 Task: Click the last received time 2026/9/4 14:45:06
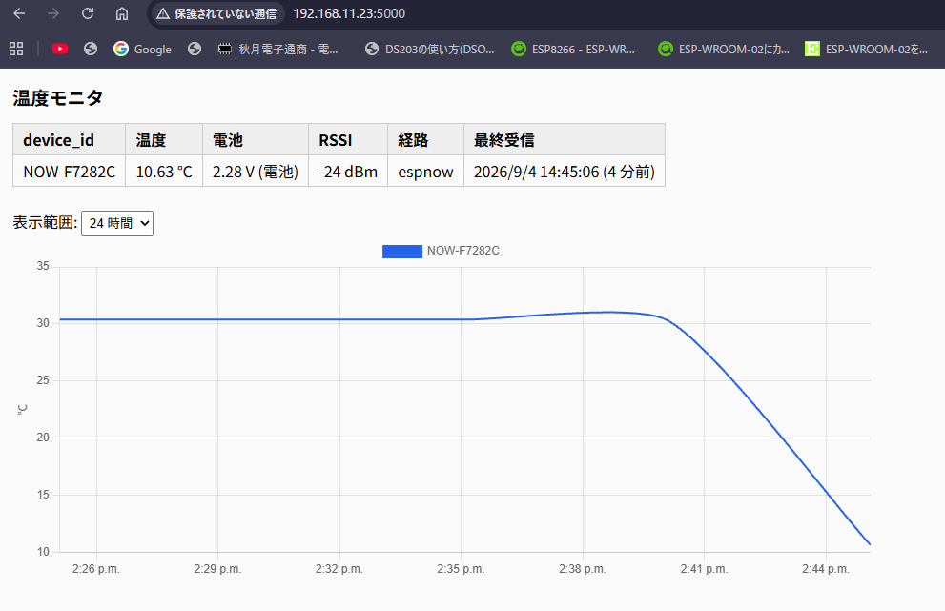point(565,172)
